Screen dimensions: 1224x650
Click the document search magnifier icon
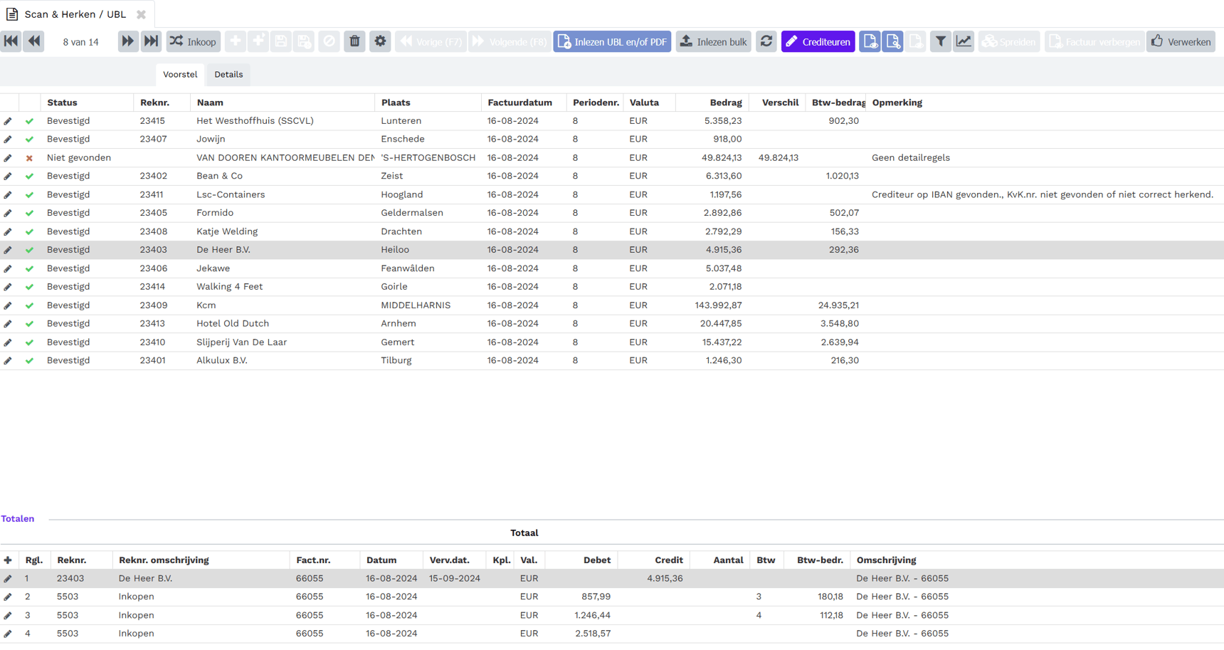pyautogui.click(x=893, y=41)
